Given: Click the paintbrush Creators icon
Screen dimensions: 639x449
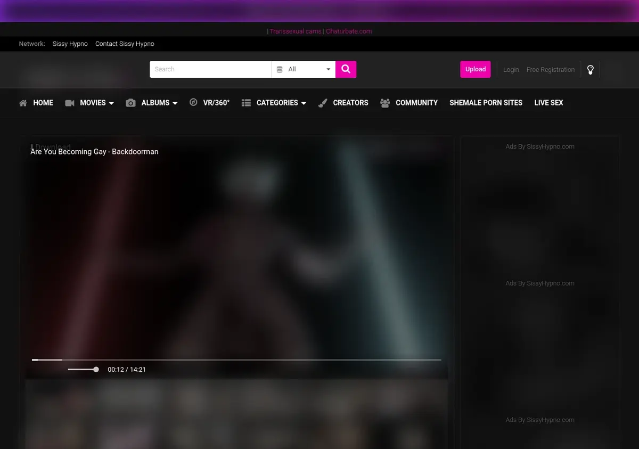Looking at the screenshot, I should pos(323,103).
